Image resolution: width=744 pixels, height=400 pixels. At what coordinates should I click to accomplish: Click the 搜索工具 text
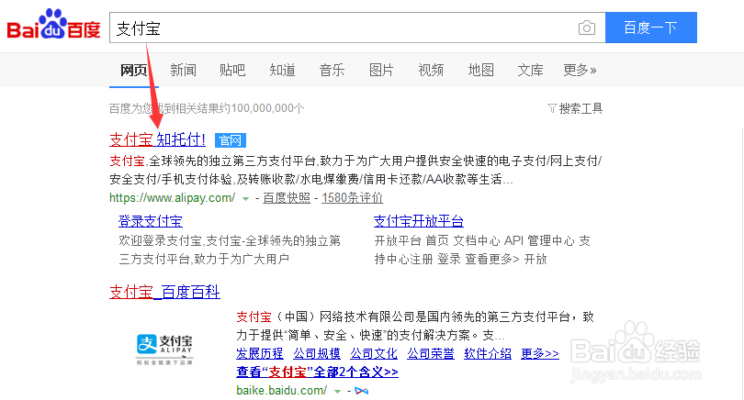pos(581,108)
